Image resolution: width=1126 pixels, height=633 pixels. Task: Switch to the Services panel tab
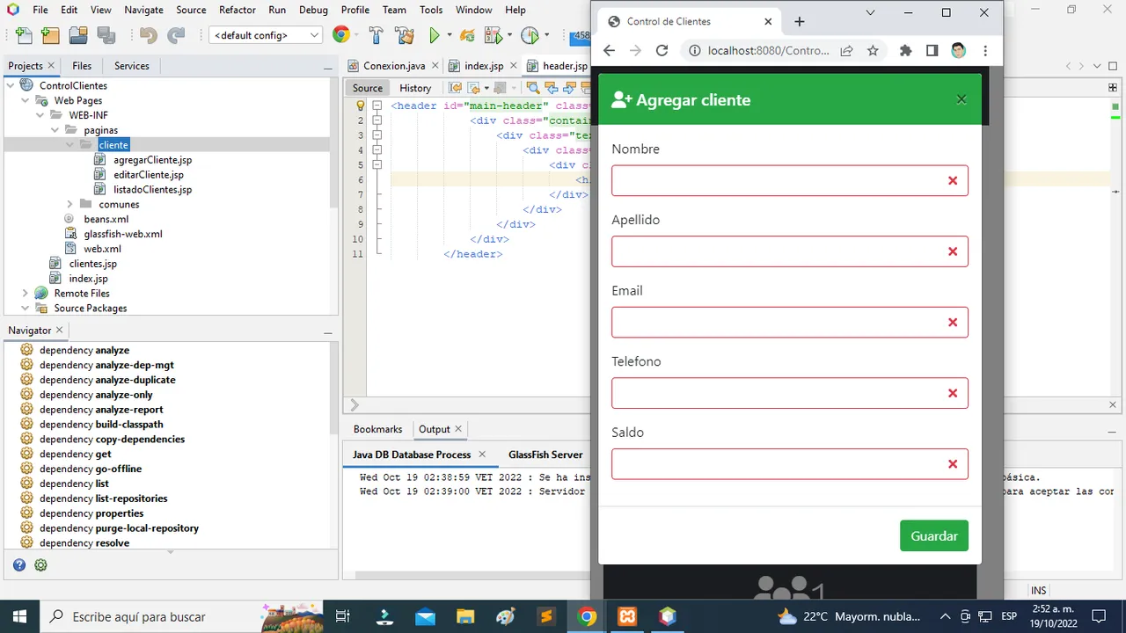pyautogui.click(x=132, y=66)
